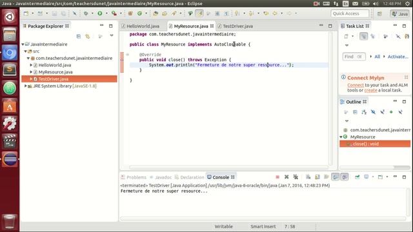Collapse MyResource node in Outline
The image size is (413, 232).
(x=341, y=137)
